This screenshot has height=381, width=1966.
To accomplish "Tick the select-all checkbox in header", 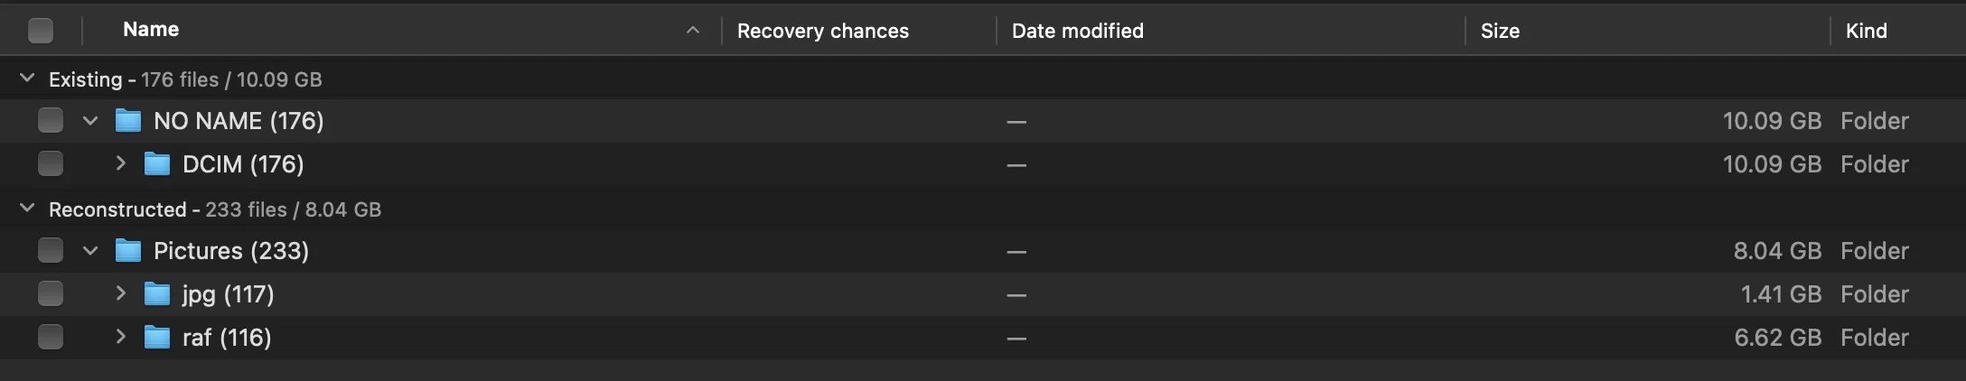I will [x=41, y=31].
